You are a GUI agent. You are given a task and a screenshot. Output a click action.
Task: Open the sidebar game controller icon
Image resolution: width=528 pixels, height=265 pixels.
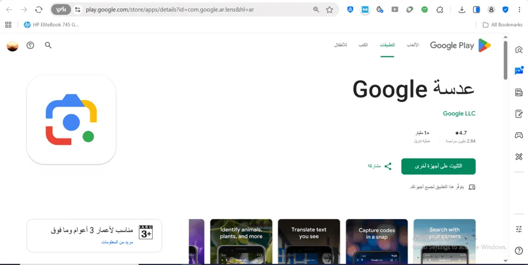coord(519,135)
